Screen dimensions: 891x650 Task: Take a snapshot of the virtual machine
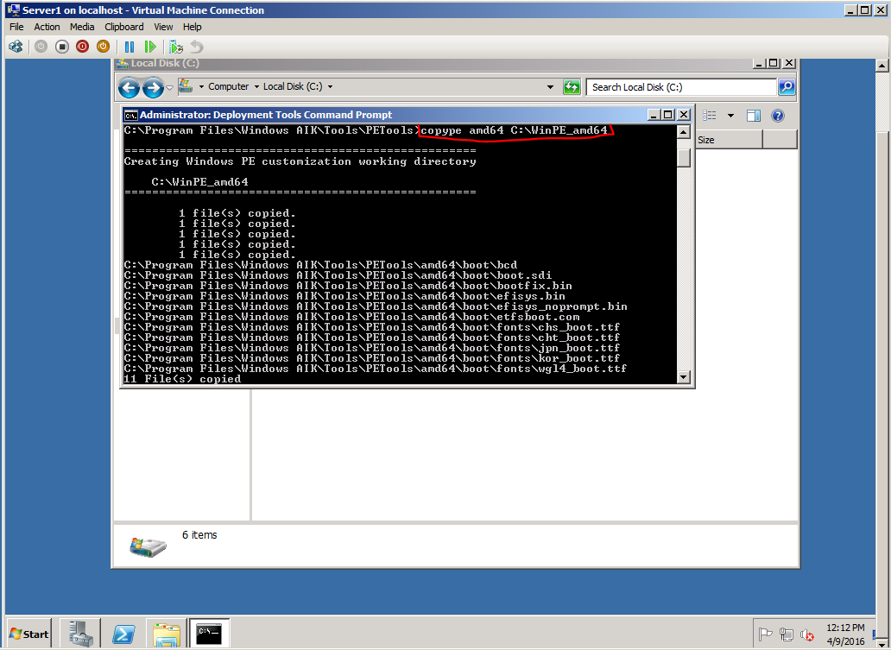[176, 47]
